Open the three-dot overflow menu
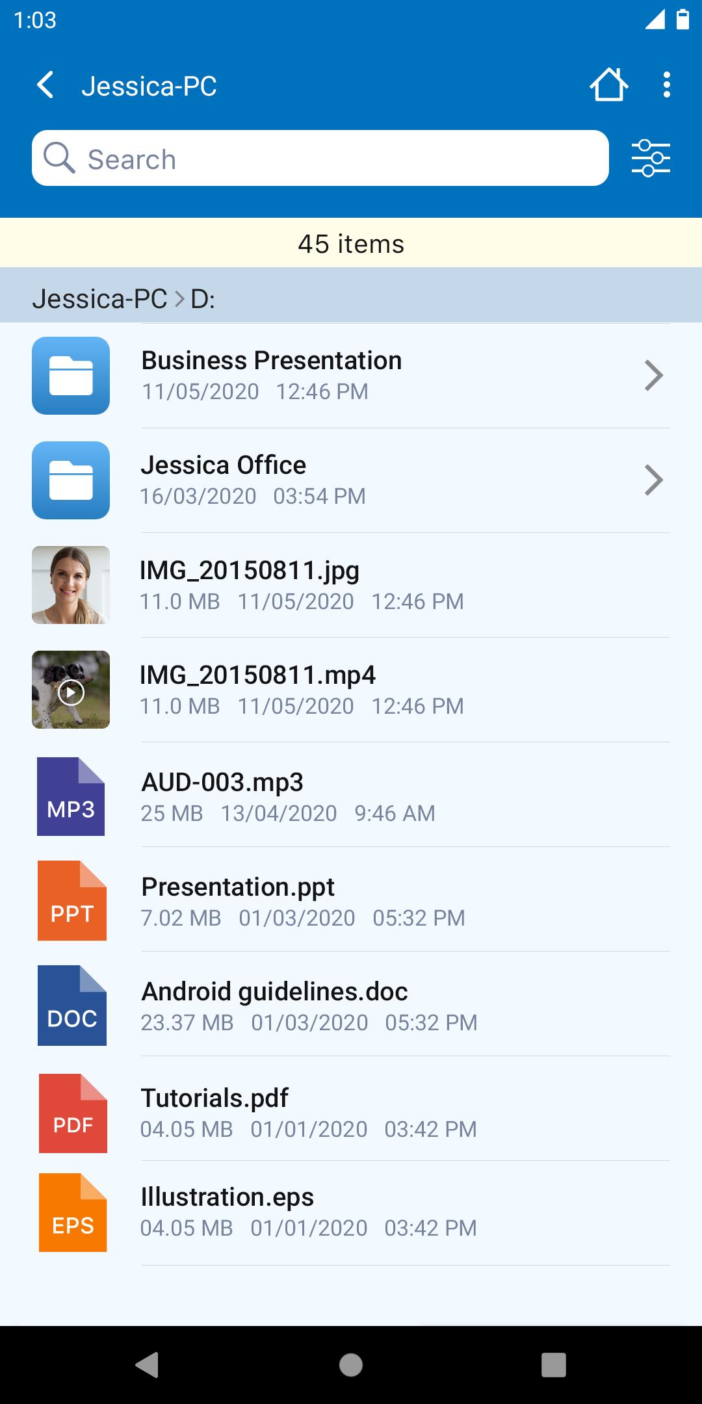The height and width of the screenshot is (1404, 702). click(x=666, y=85)
